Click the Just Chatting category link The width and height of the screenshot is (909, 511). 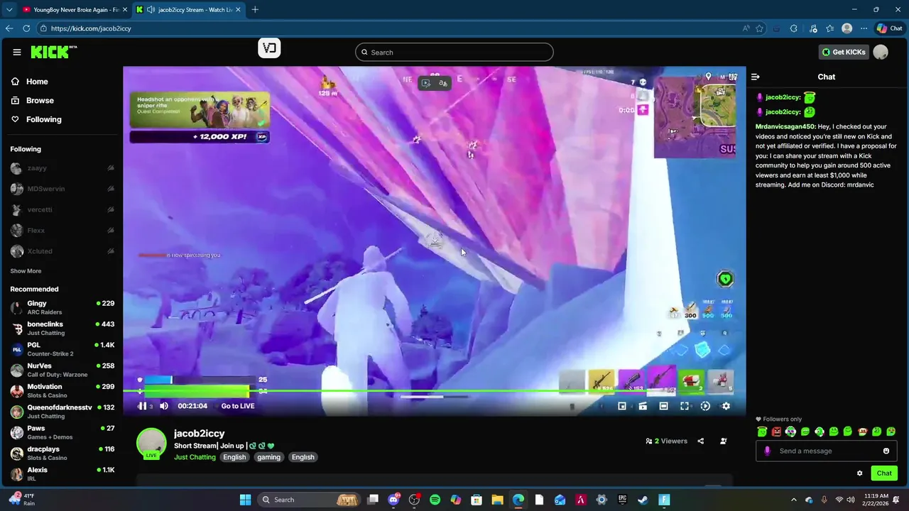(x=195, y=457)
